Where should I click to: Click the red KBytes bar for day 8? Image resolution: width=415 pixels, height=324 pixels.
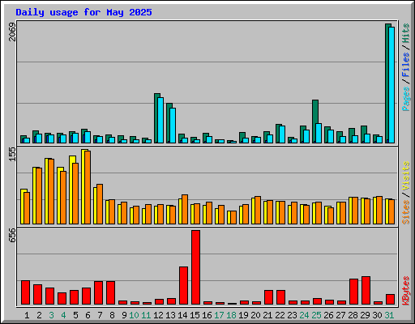pyautogui.click(x=110, y=293)
